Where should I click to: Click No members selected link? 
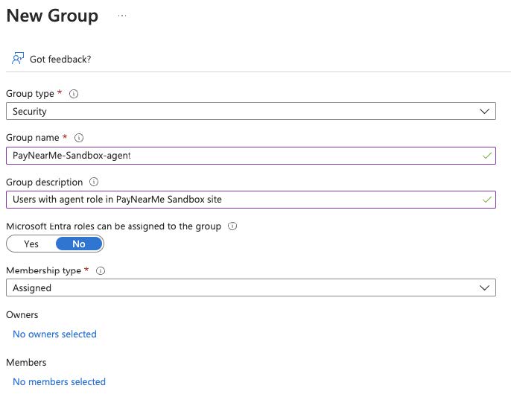coord(60,381)
